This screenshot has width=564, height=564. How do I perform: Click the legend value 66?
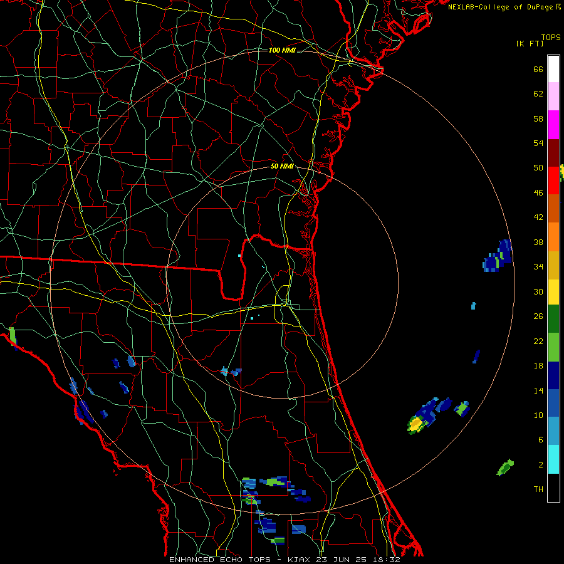point(538,70)
